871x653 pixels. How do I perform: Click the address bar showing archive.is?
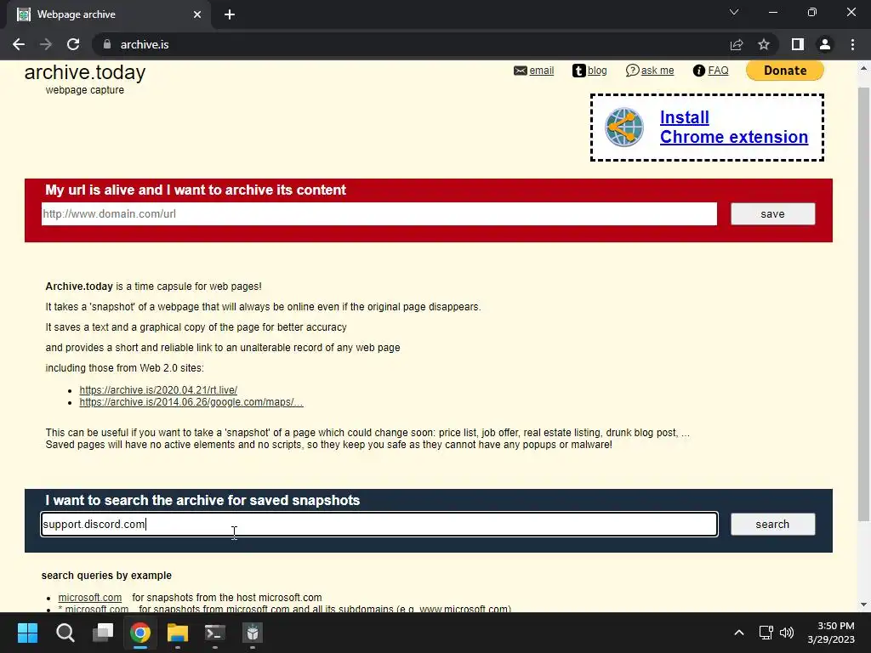(x=411, y=44)
